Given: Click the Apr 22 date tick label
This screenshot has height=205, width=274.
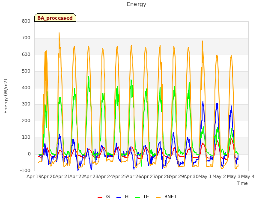Looking at the screenshot, I should pos(77,176).
